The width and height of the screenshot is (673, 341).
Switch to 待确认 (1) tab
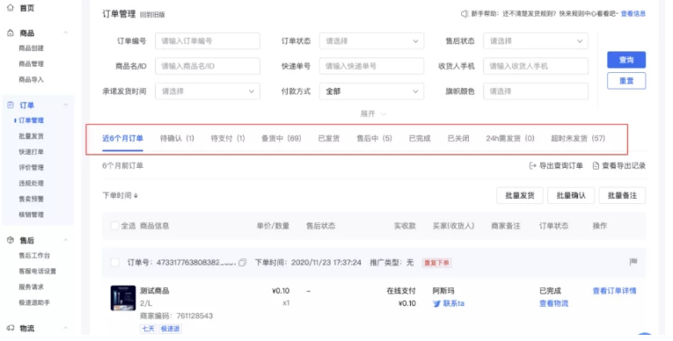point(177,138)
